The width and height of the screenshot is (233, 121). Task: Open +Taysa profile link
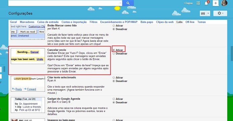pos(188,3)
